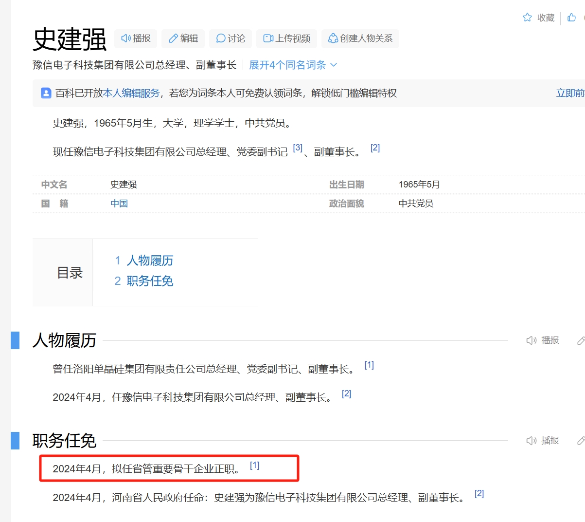Open the 中国 nationality link
Image resolution: width=585 pixels, height=522 pixels.
119,204
